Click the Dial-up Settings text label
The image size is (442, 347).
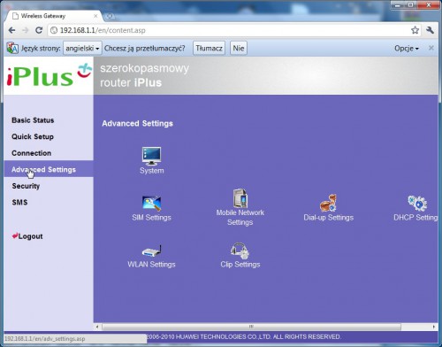coord(328,218)
